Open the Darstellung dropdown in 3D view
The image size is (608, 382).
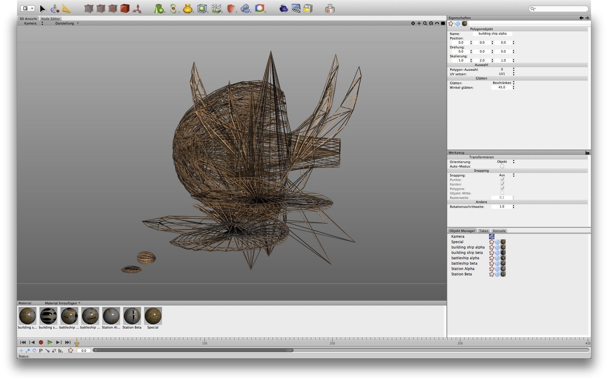[67, 23]
